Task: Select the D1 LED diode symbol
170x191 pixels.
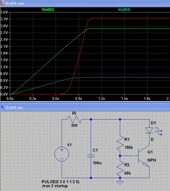Action: [x=149, y=131]
